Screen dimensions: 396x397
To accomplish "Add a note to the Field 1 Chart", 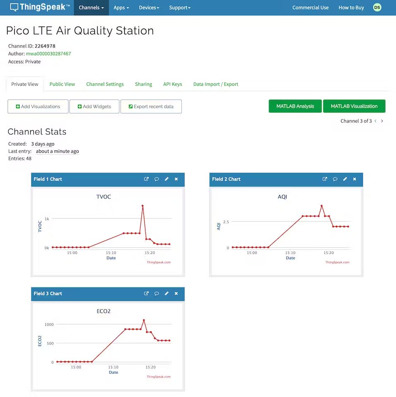I will pyautogui.click(x=157, y=179).
